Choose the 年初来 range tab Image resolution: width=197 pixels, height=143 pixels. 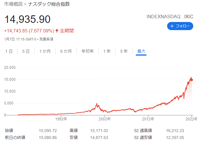click(x=88, y=51)
